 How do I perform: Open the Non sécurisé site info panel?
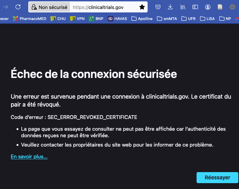point(49,7)
